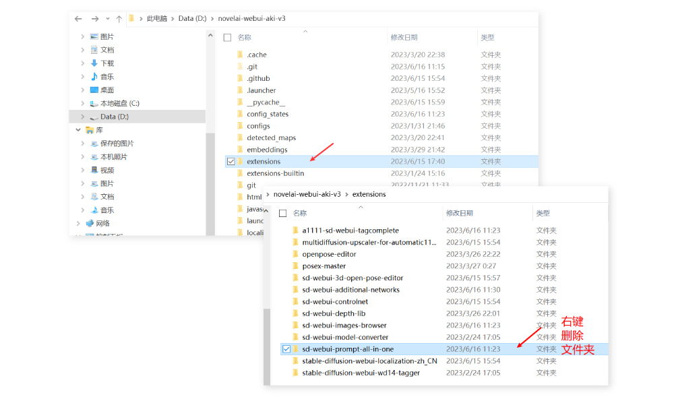Click the detected_maps folder icon
This screenshot has height=397, width=674.
click(x=240, y=138)
